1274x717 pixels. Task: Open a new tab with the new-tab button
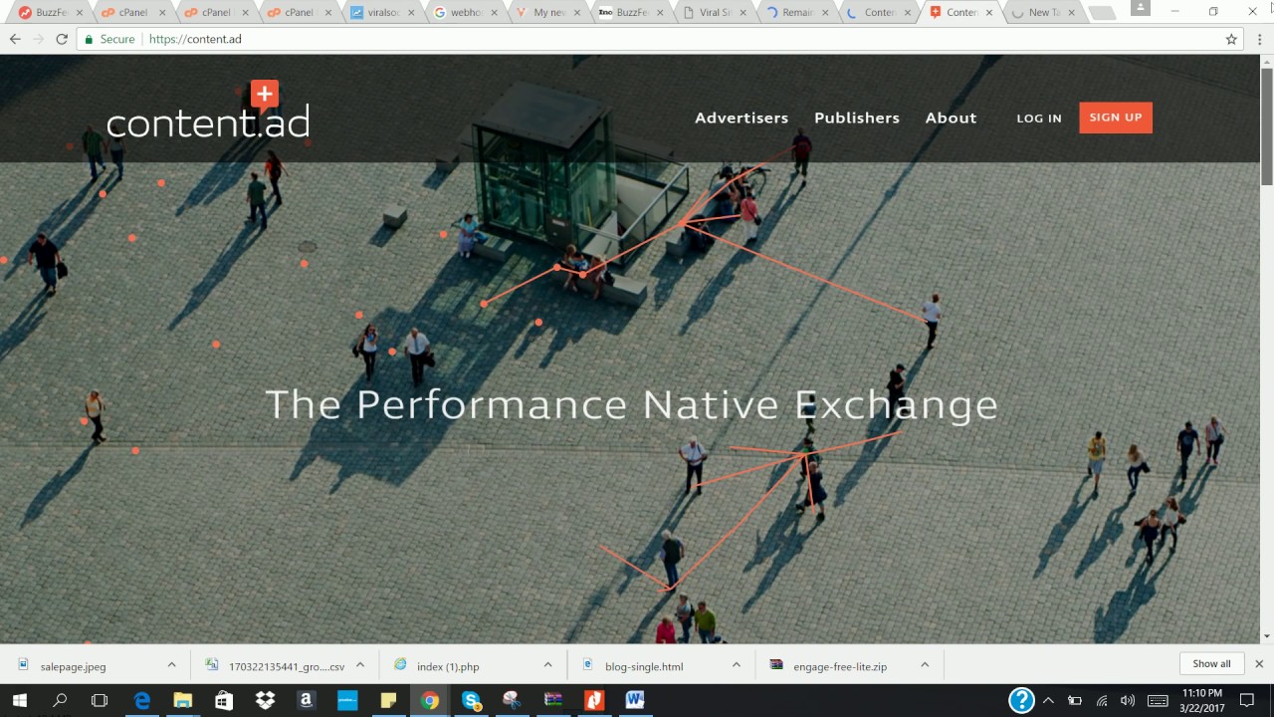click(1102, 13)
